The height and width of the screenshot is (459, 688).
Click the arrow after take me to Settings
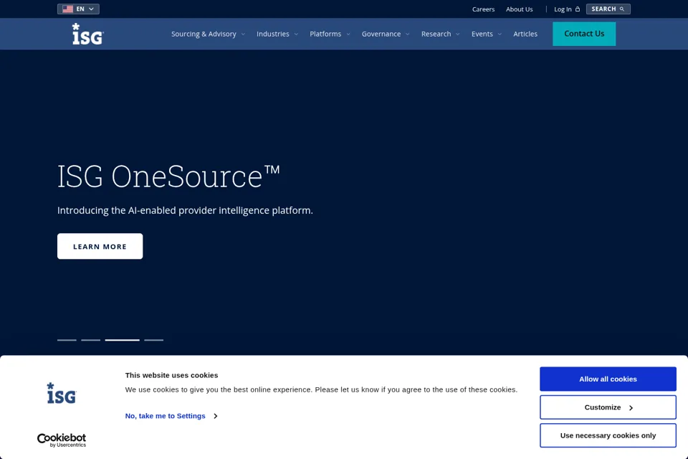point(216,416)
